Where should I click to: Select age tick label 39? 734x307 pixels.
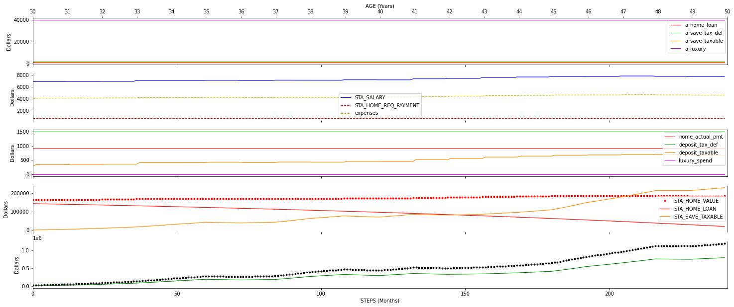tap(346, 12)
